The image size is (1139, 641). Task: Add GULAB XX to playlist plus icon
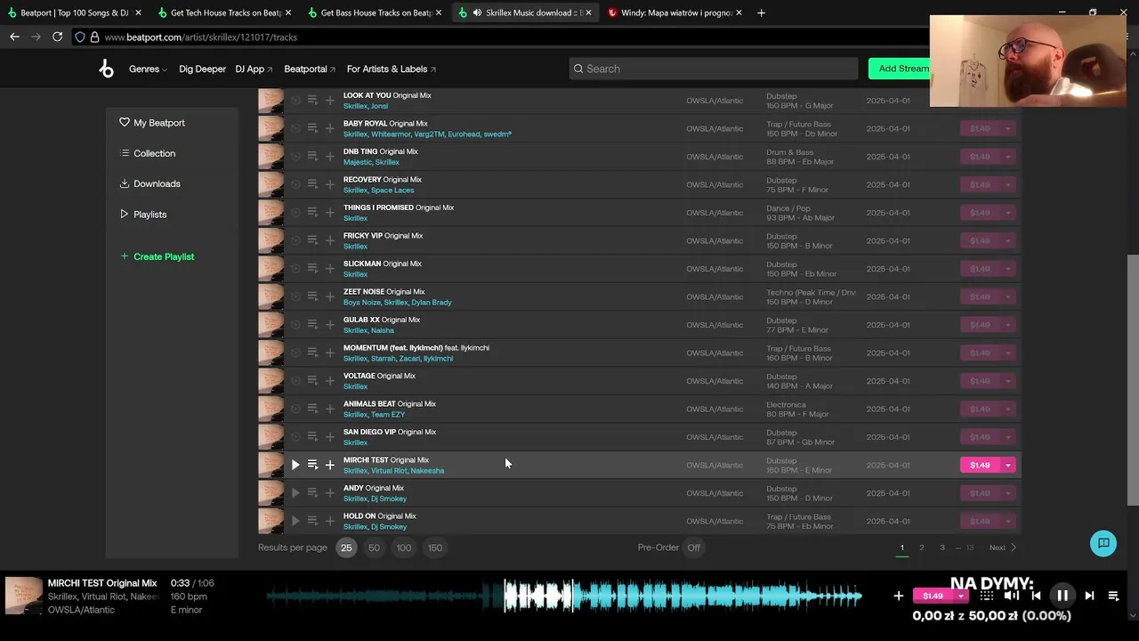point(329,324)
